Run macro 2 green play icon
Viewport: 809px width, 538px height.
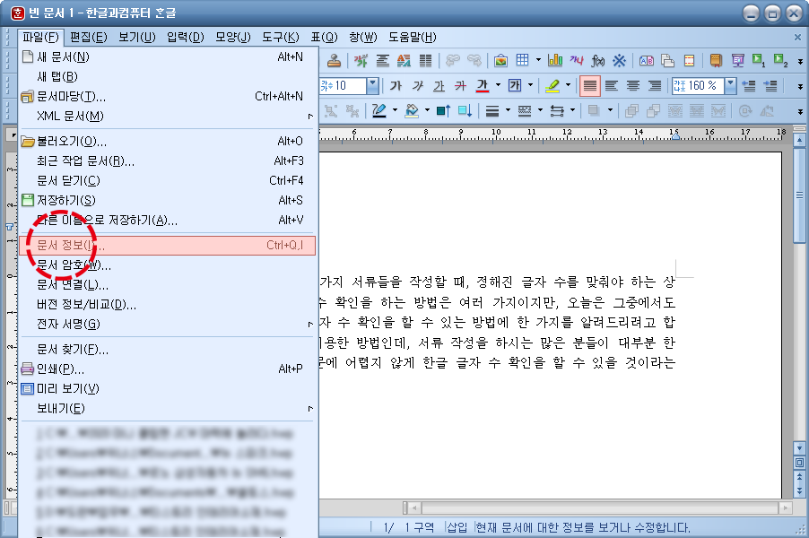pyautogui.click(x=780, y=61)
